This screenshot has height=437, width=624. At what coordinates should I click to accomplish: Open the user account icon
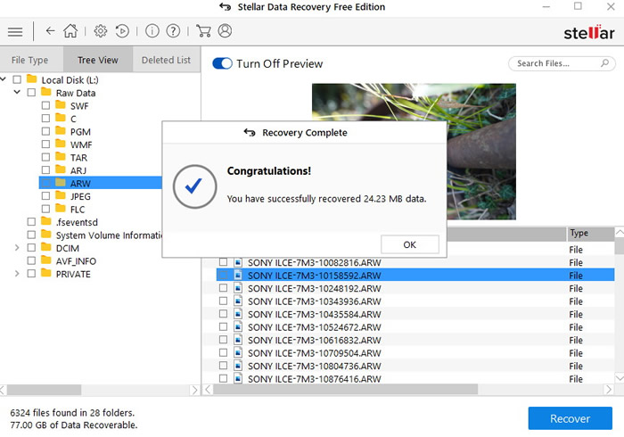225,31
